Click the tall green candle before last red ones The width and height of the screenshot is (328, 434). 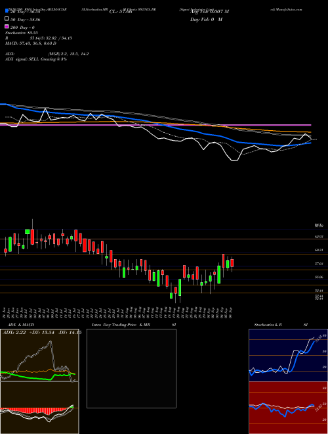tap(219, 275)
